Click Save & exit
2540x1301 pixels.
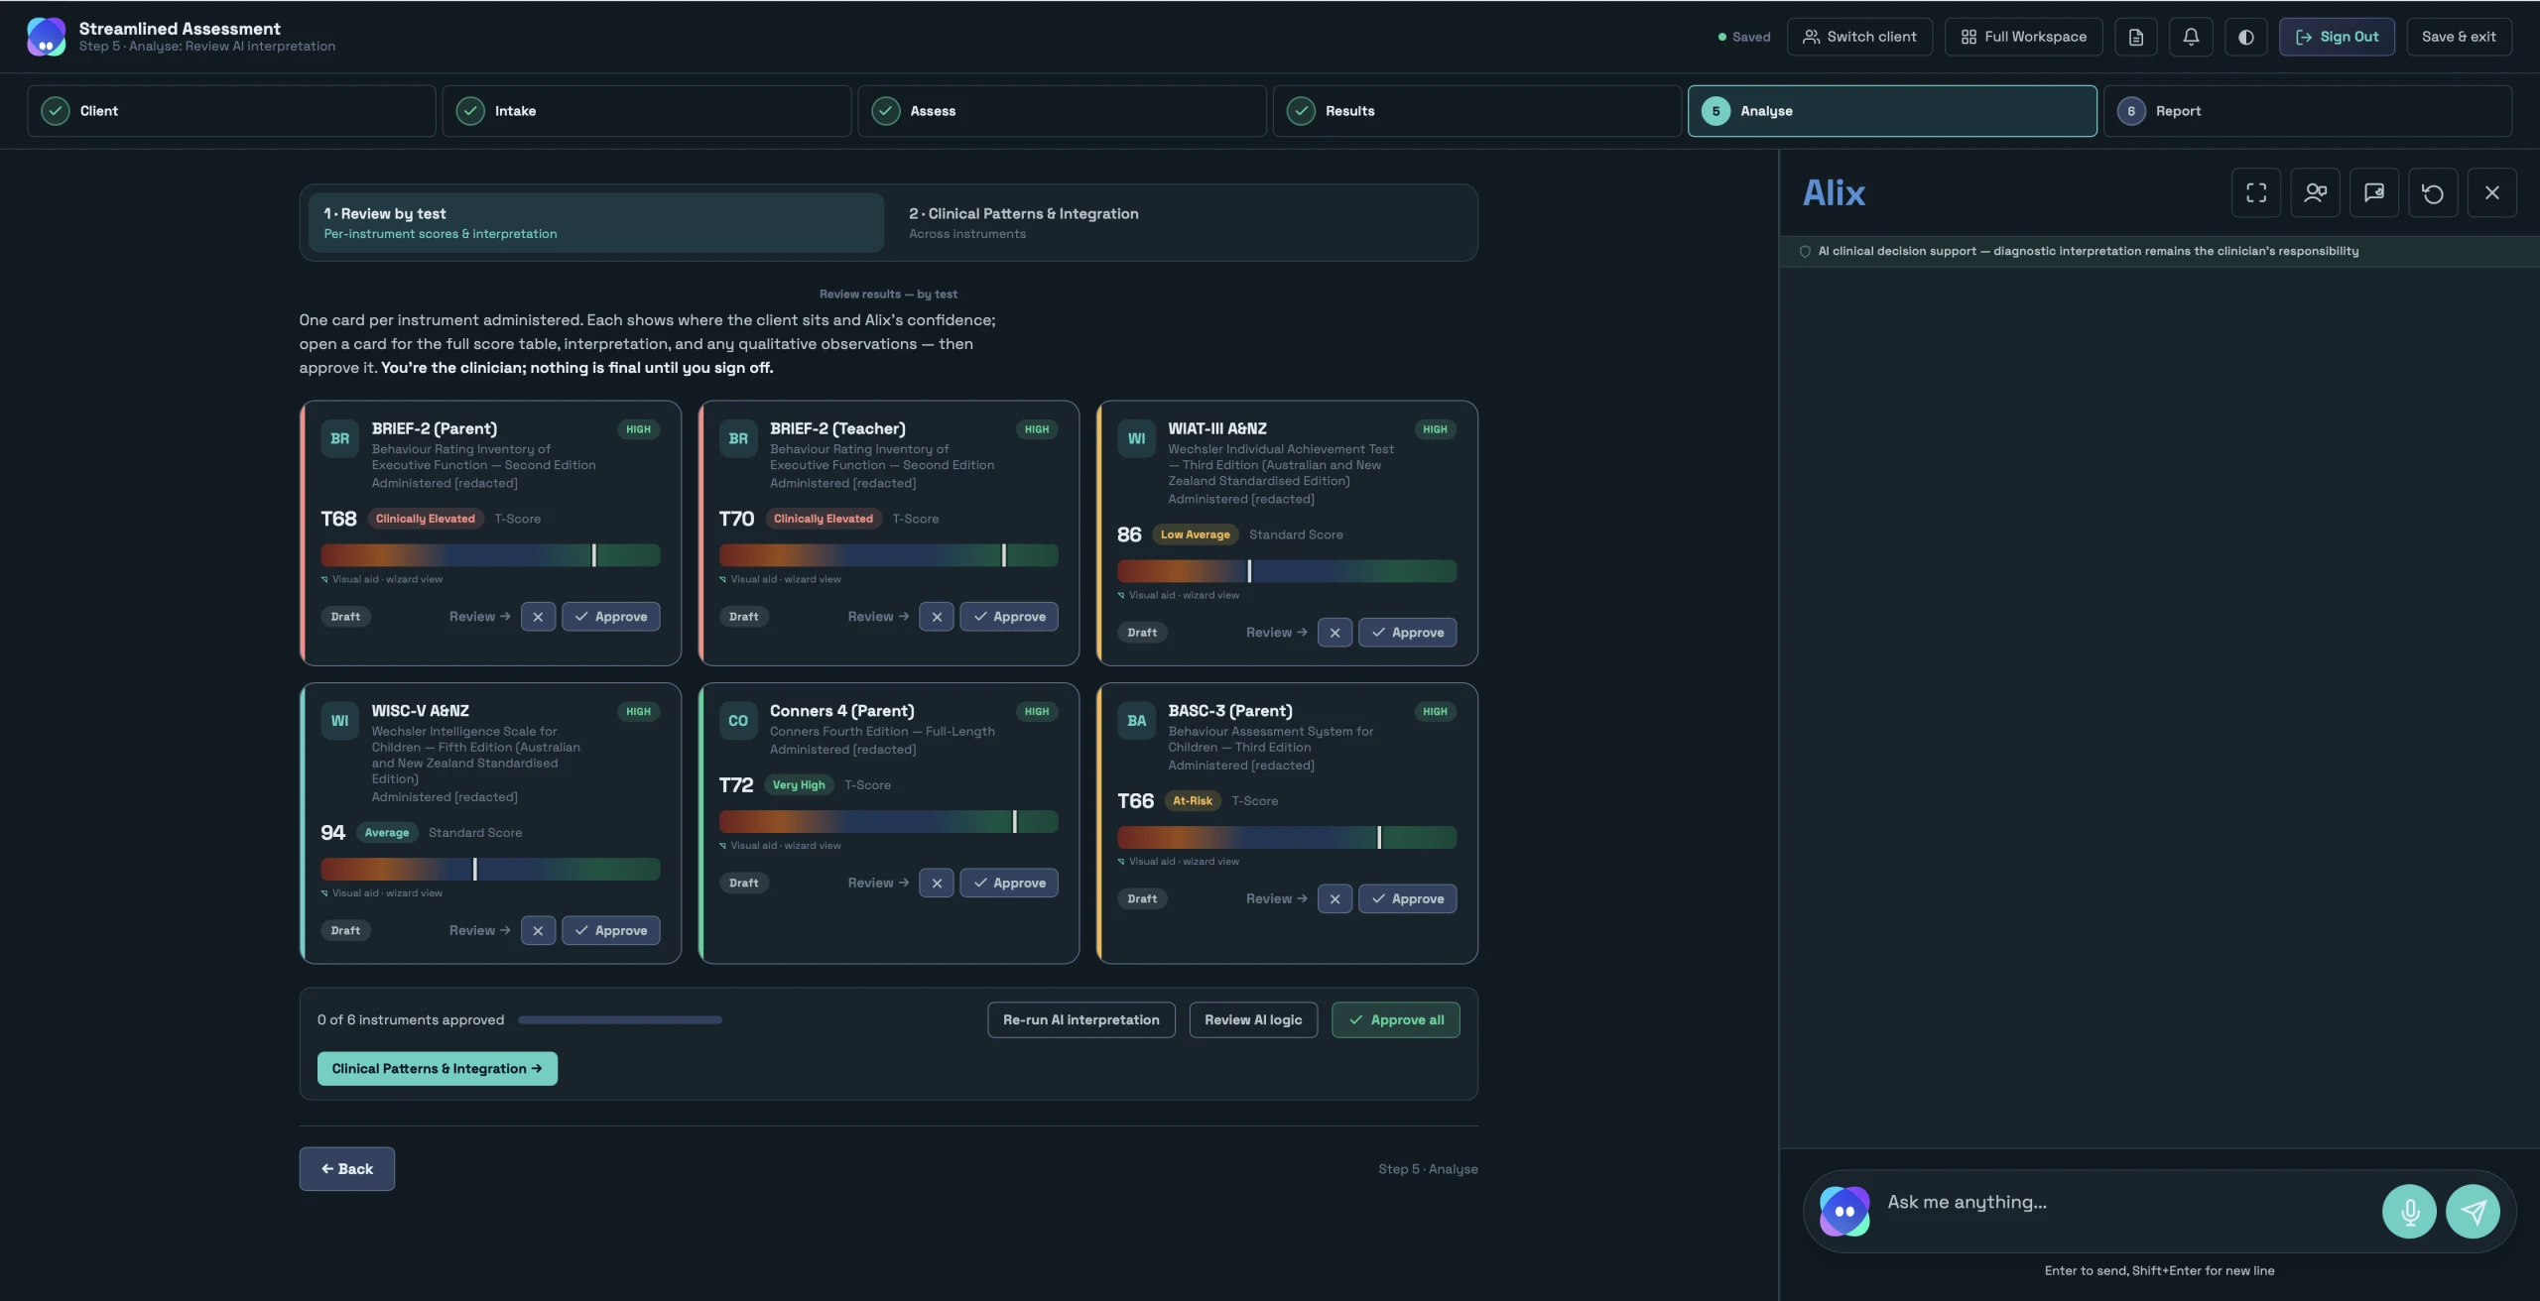[x=2459, y=37]
